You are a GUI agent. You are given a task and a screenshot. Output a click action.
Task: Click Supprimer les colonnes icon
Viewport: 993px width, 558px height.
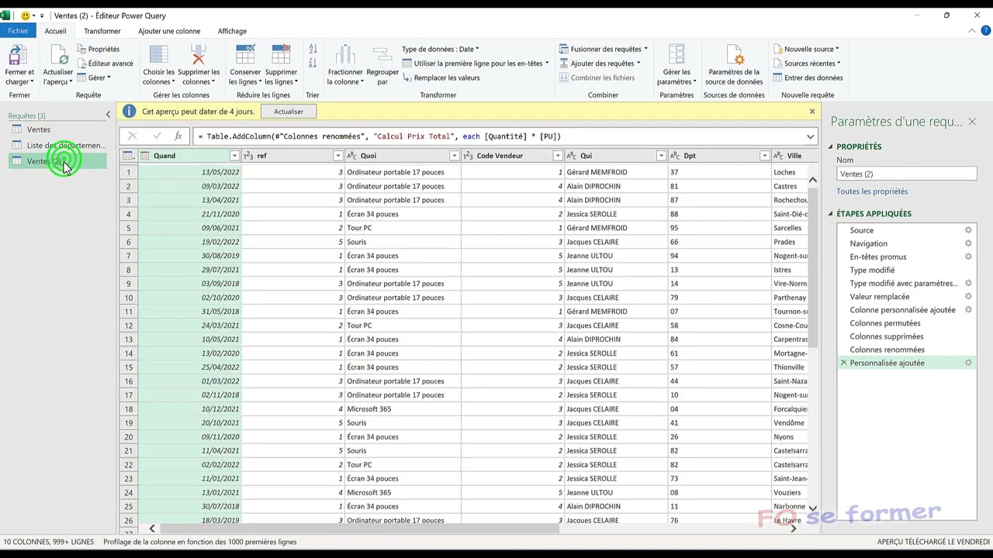coord(199,55)
